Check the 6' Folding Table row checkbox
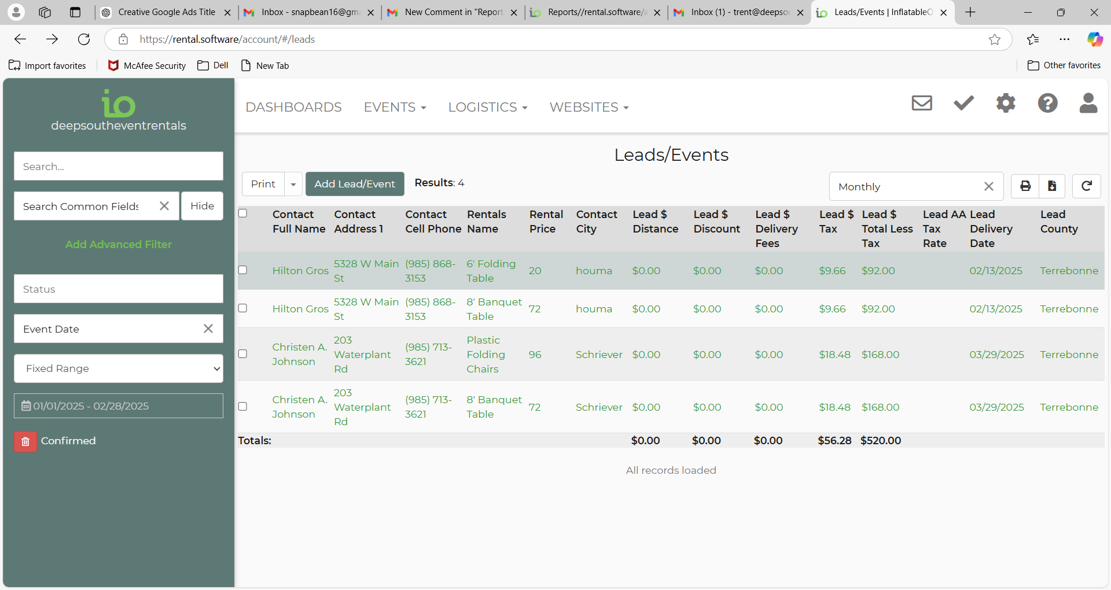This screenshot has width=1111, height=590. [243, 270]
